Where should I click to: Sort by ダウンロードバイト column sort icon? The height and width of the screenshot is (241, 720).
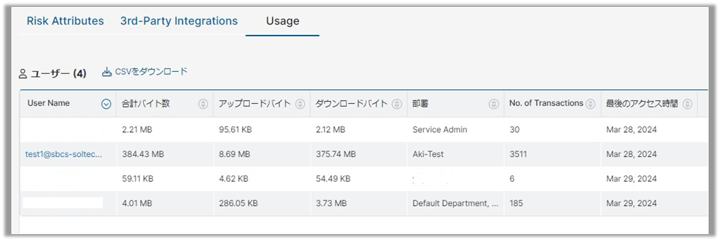click(397, 104)
